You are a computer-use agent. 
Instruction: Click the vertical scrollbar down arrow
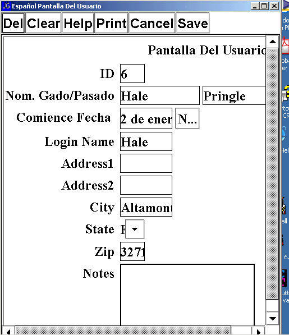[x=272, y=318]
